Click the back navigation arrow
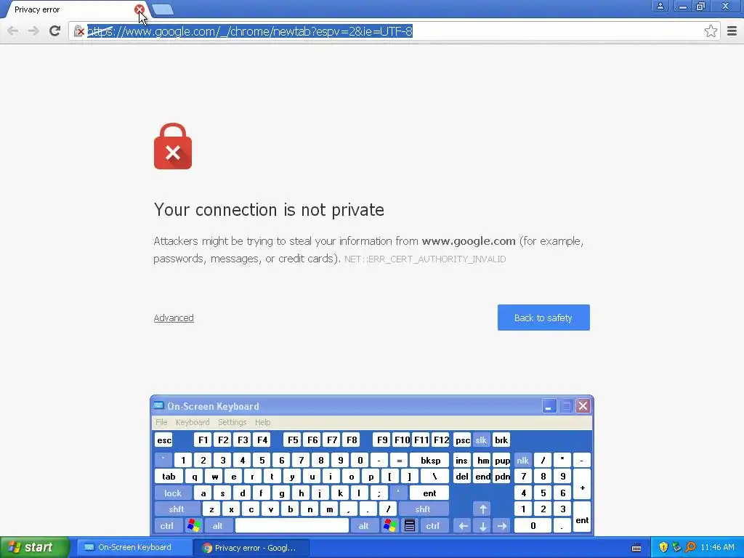 13,31
